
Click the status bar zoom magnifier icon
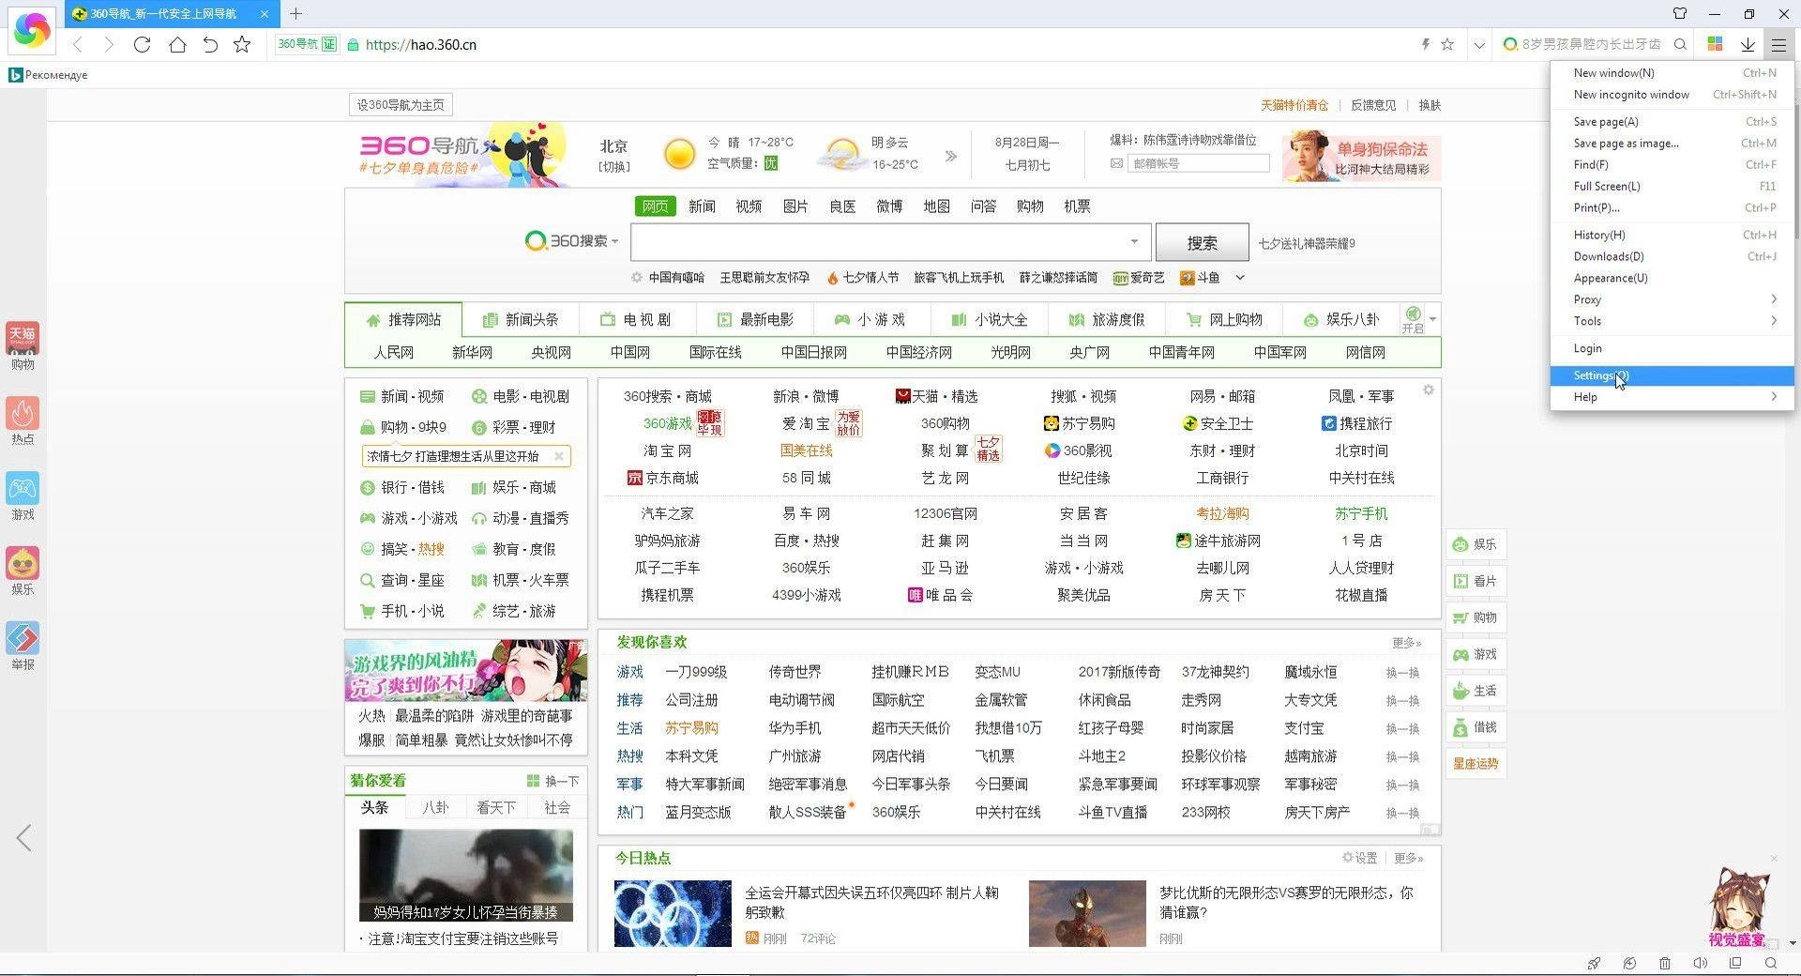(1771, 964)
